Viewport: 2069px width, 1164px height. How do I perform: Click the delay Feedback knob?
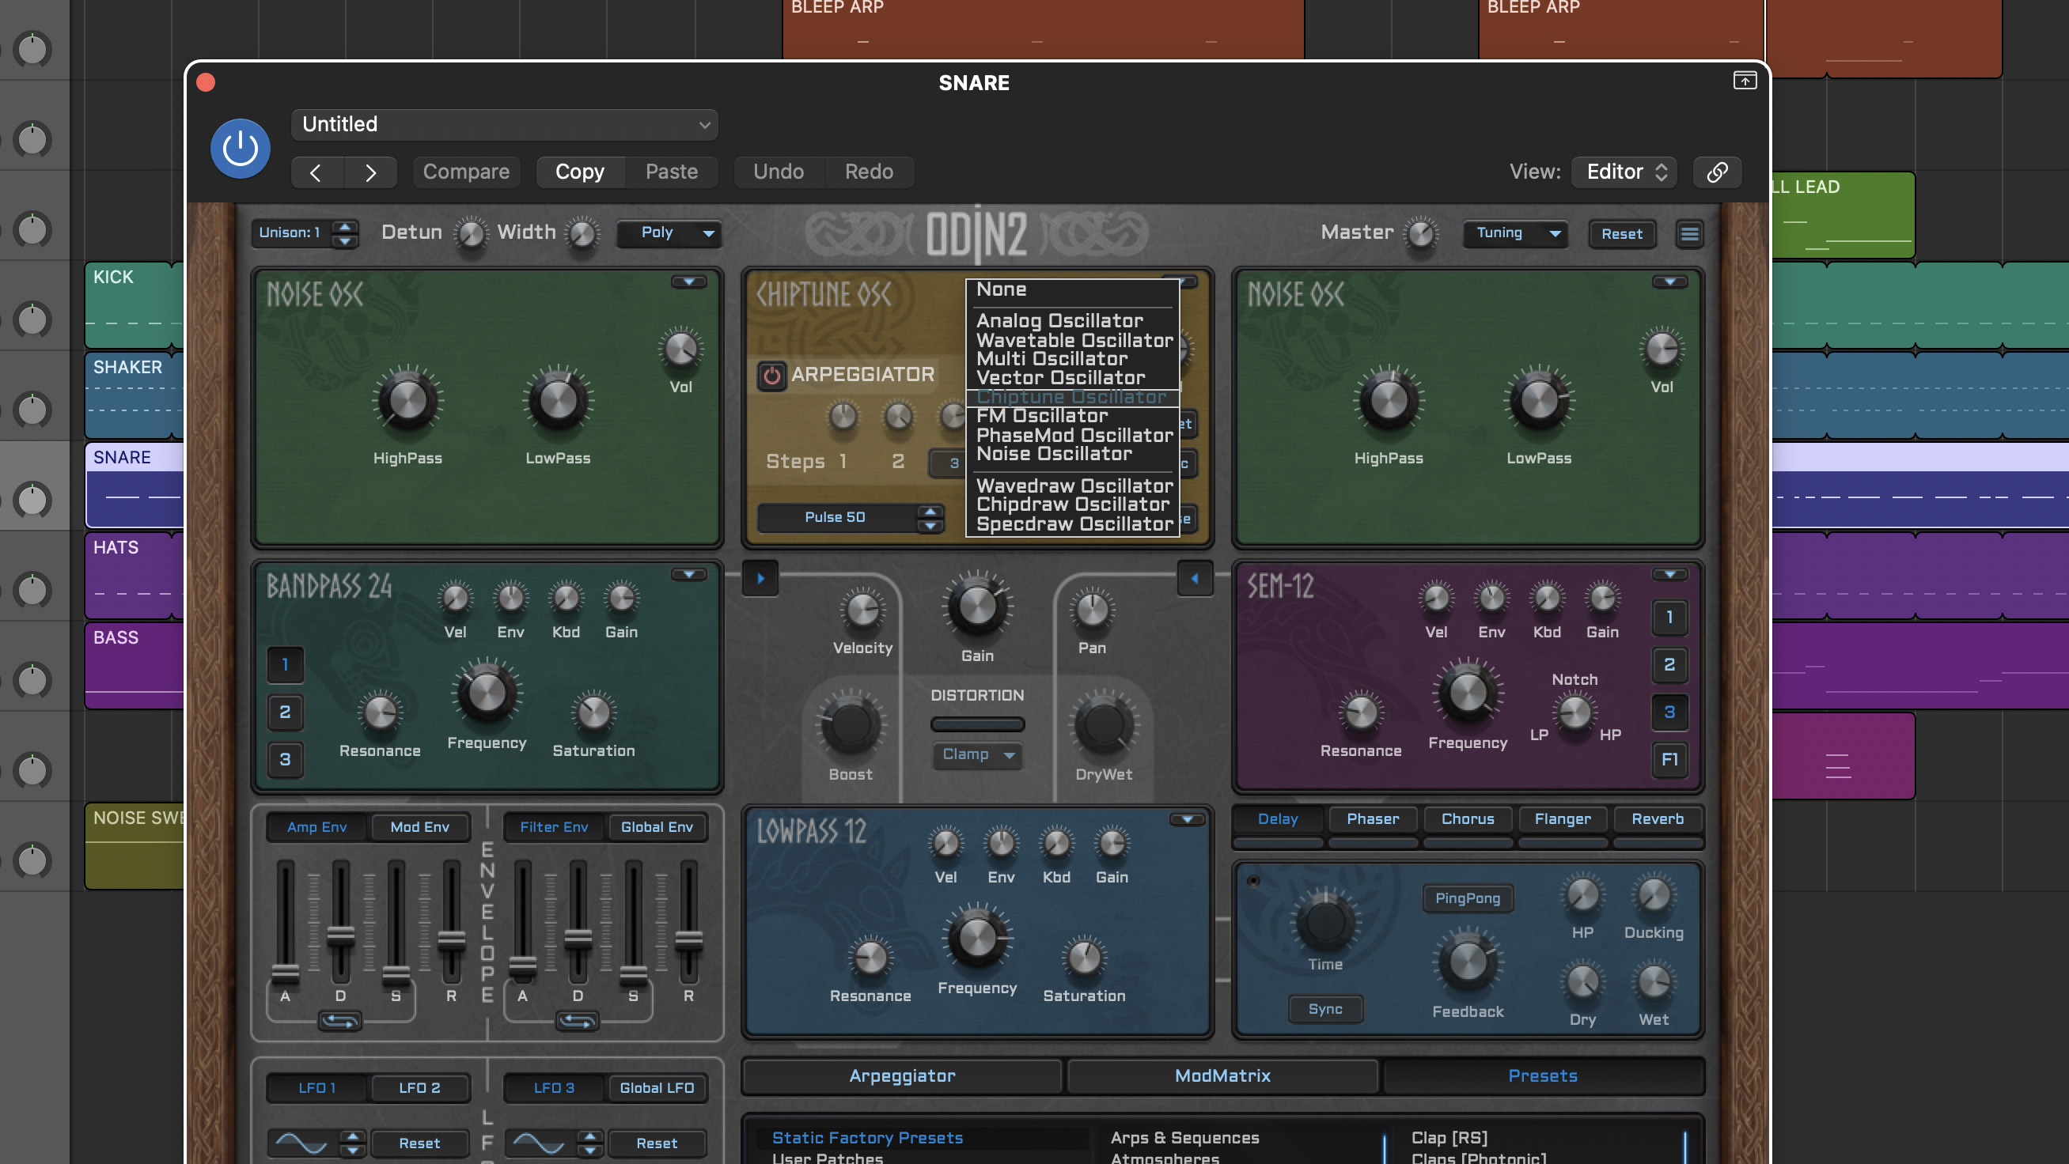[x=1468, y=962]
